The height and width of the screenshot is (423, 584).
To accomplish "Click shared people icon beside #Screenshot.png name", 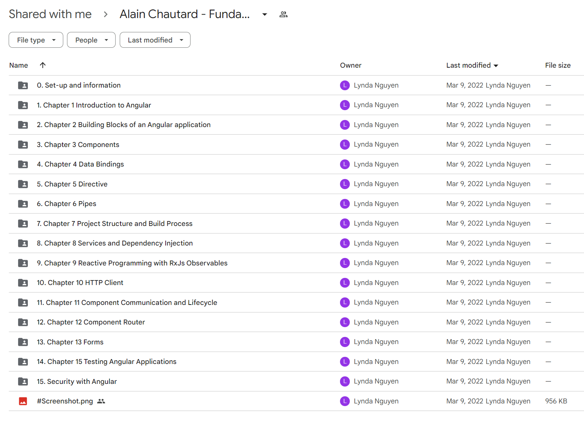I will [x=101, y=401].
